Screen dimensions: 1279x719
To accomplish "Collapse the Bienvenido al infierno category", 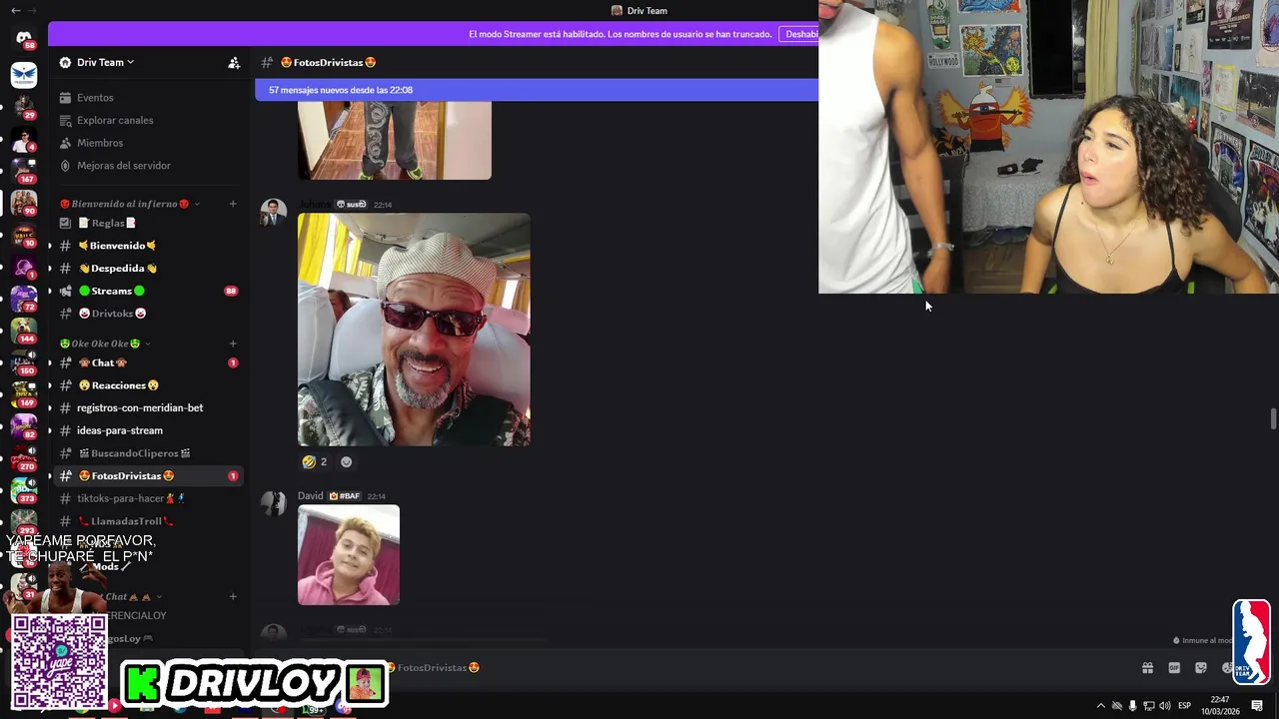I will tap(125, 204).
